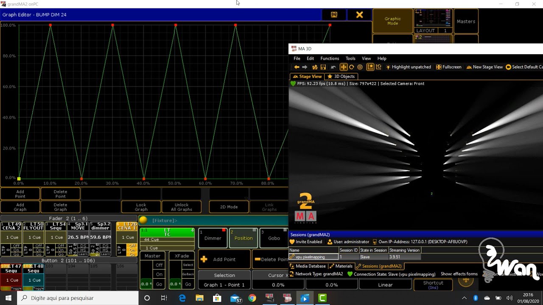This screenshot has height=305, width=543.
Task: Click the star-in-frame icon in MA 3D toolbar
Action: (370, 67)
